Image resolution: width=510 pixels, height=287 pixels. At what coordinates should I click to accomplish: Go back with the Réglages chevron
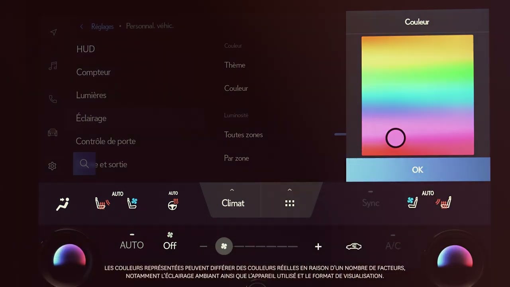point(82,26)
